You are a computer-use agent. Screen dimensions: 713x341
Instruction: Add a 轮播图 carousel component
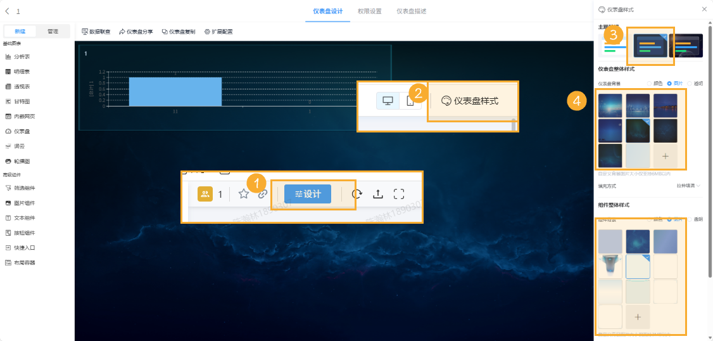(x=17, y=161)
